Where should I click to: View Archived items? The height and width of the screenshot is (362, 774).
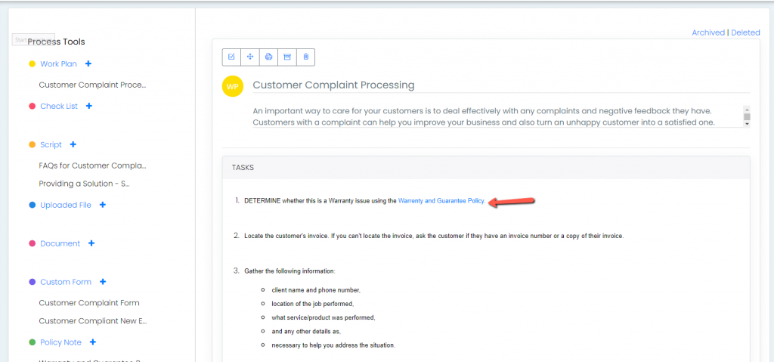click(707, 32)
